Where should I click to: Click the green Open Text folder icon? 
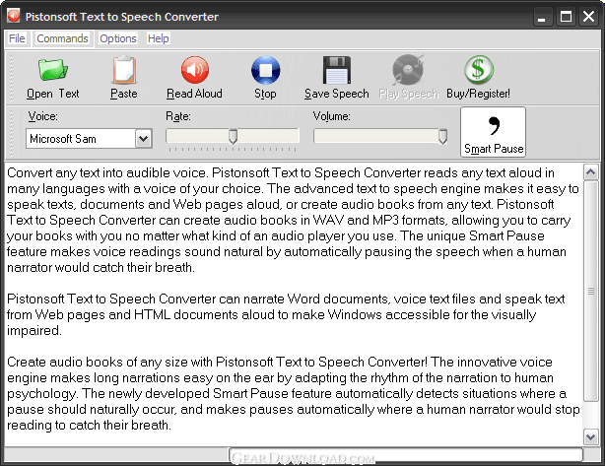tap(53, 70)
